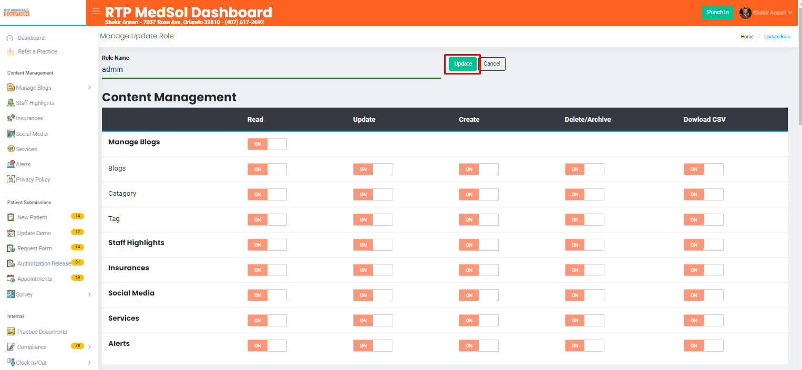Click the Appointments calendar icon

(11, 279)
